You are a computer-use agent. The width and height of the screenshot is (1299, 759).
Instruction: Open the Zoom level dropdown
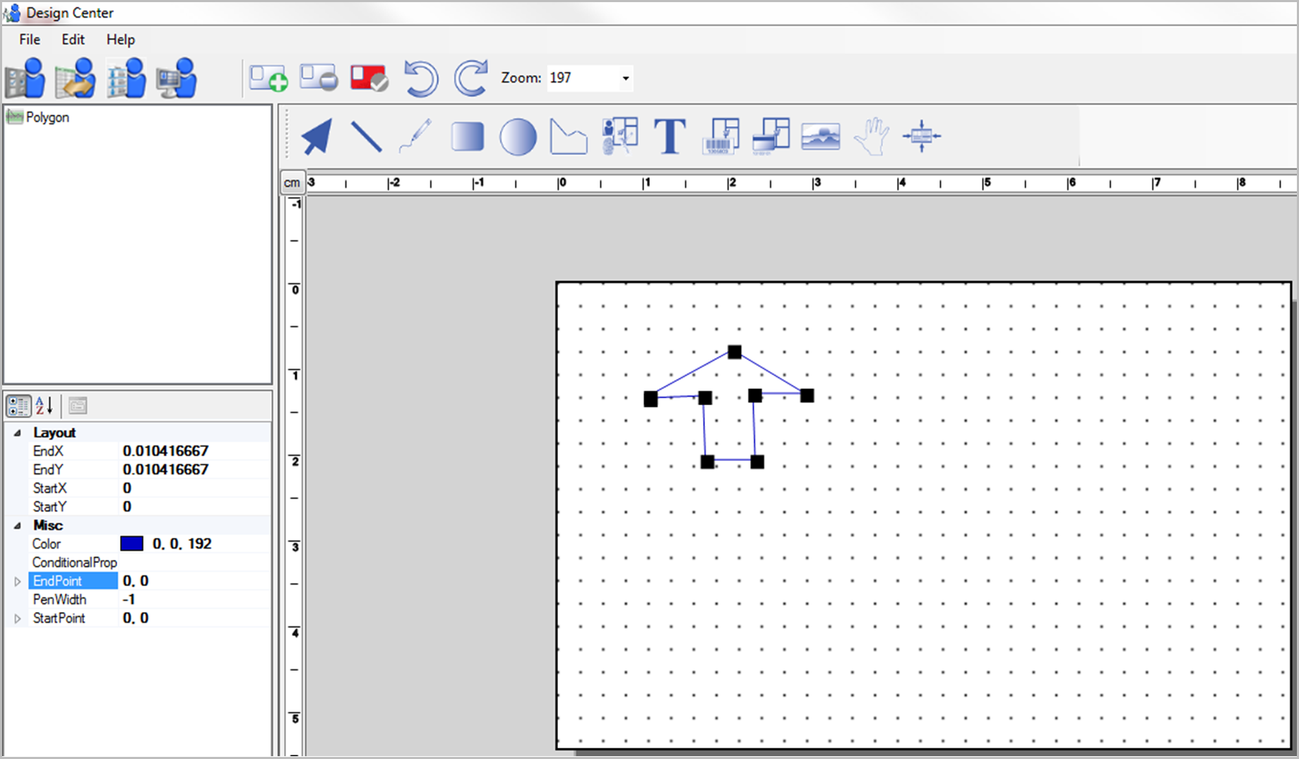[624, 78]
